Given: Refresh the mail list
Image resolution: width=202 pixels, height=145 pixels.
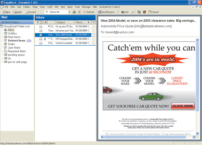Looking at the screenshot, I should coord(89,12).
